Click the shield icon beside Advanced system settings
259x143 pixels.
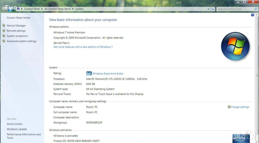4,41
